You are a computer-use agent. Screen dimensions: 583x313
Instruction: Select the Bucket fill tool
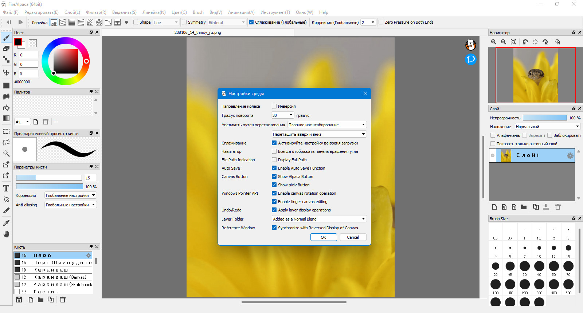pyautogui.click(x=6, y=107)
